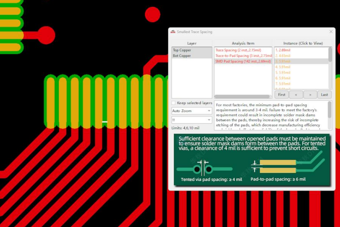The height and width of the screenshot is (227, 340).
Task: Go to the next instance with the > button
Action: 310,95
